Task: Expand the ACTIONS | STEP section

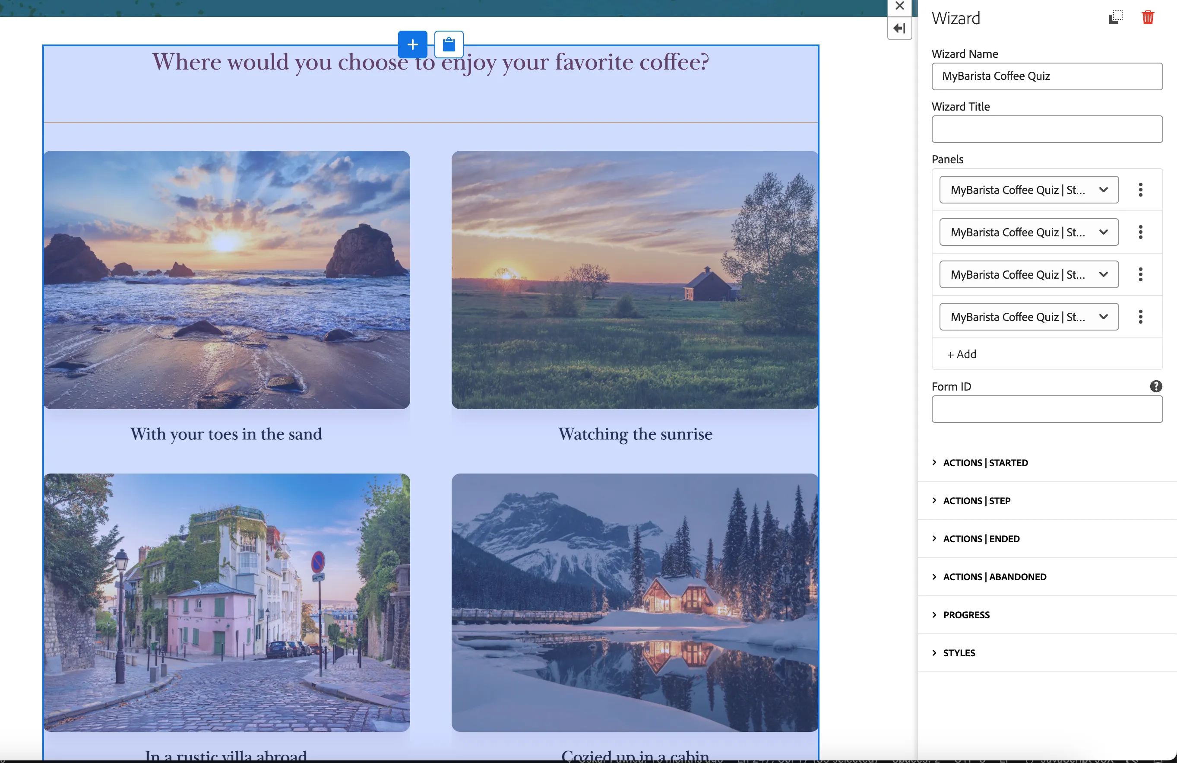Action: click(1047, 501)
